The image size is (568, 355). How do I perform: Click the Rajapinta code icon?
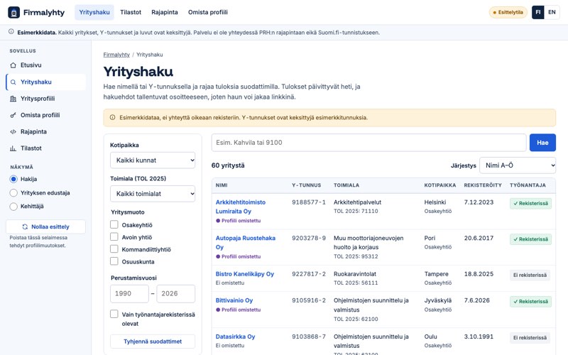click(13, 132)
